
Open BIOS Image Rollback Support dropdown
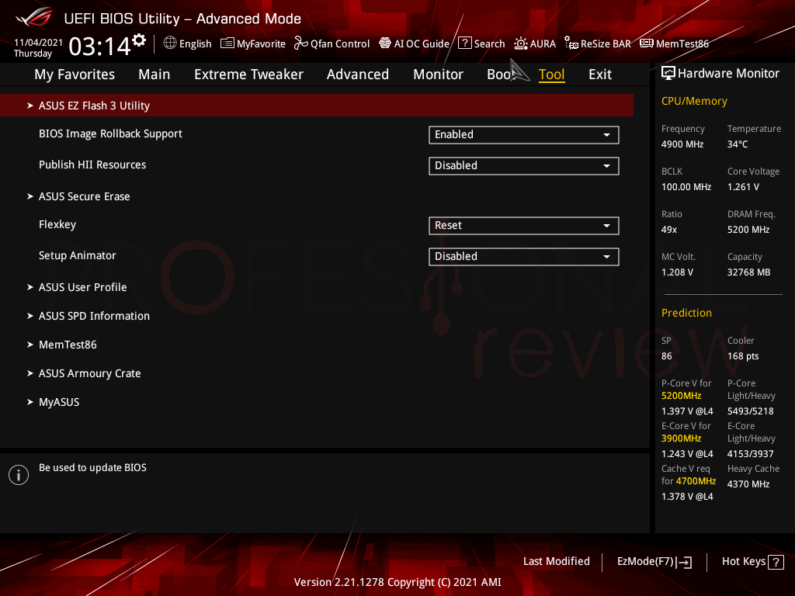pyautogui.click(x=524, y=135)
